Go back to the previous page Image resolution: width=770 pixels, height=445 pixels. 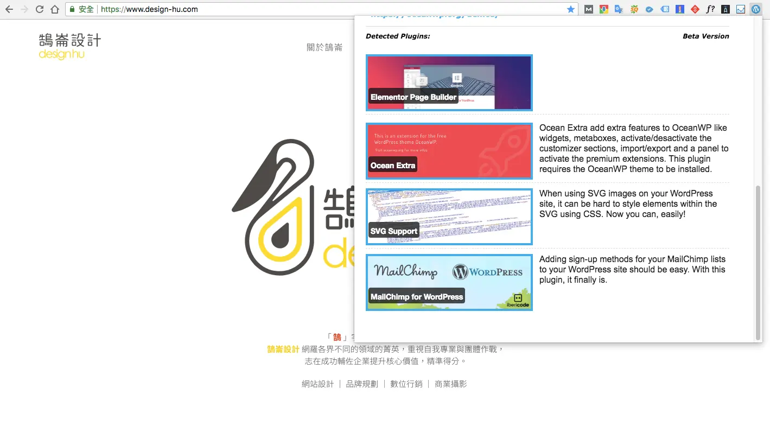click(9, 9)
